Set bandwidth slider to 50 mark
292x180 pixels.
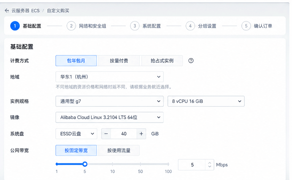pos(140,164)
